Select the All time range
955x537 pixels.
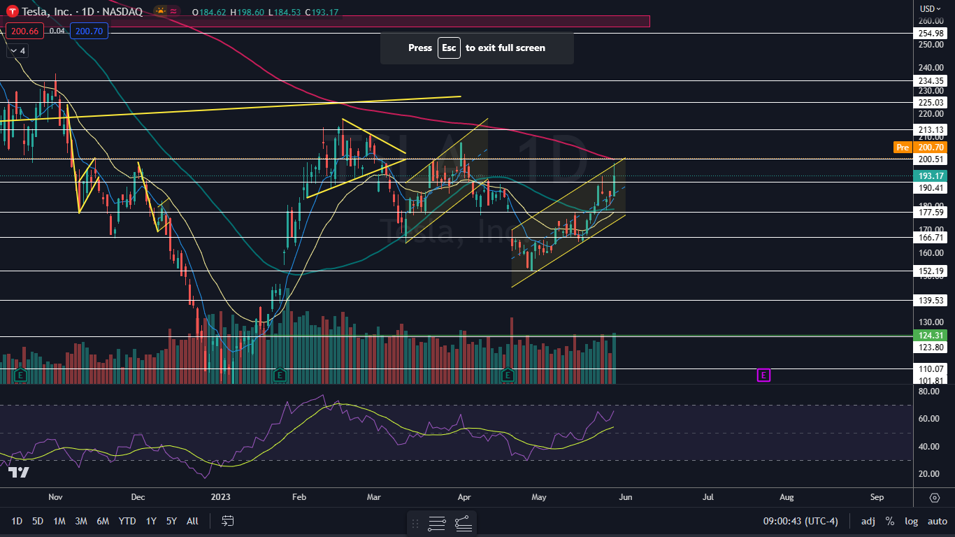193,521
